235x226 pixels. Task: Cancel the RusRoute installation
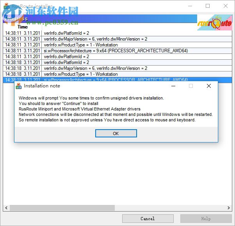[148, 219]
